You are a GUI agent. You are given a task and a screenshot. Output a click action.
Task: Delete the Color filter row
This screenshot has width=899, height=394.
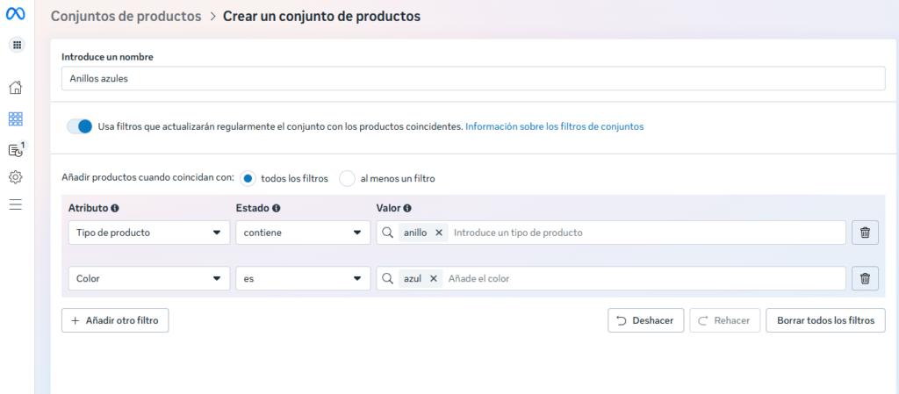tap(865, 278)
